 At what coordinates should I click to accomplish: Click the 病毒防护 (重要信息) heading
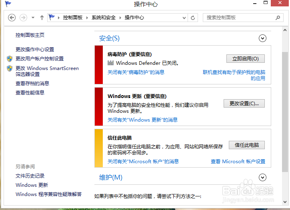[130, 54]
